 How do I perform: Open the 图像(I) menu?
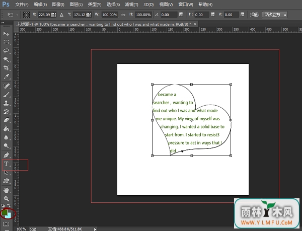[x=58, y=5]
